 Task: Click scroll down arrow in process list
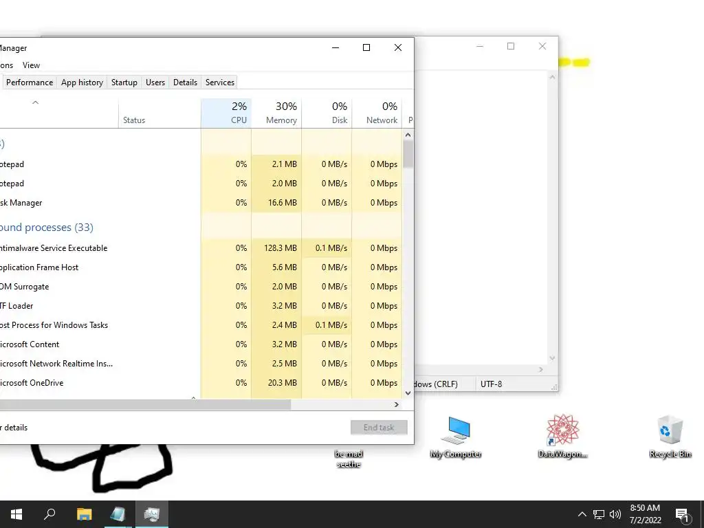tap(408, 393)
